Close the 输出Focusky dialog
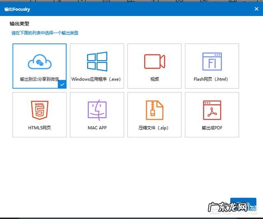The width and height of the screenshot is (263, 219). tap(256, 9)
